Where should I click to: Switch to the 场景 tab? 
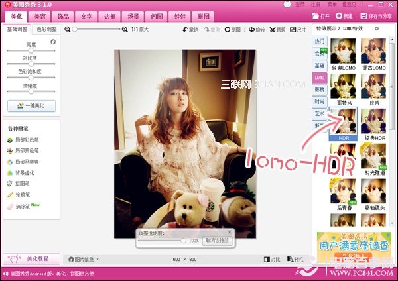coord(133,17)
